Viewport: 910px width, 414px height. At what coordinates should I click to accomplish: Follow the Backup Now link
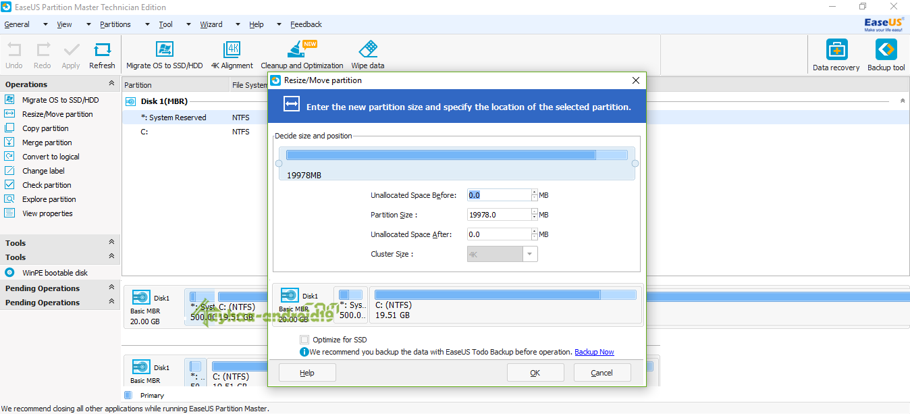pos(594,352)
